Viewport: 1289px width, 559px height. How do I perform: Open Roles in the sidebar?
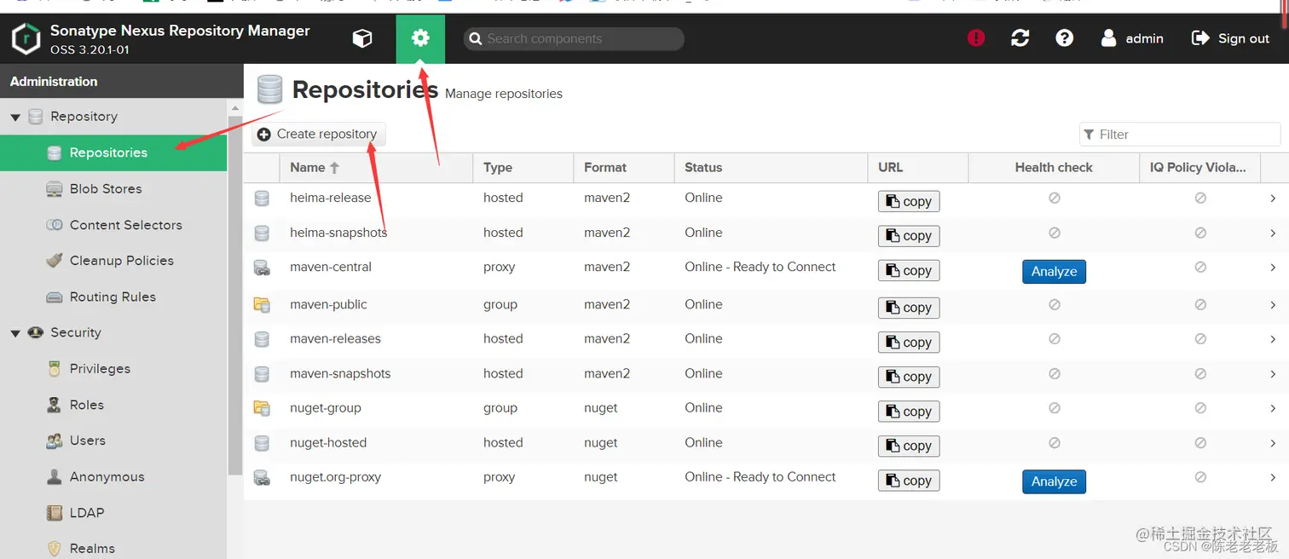113,405
